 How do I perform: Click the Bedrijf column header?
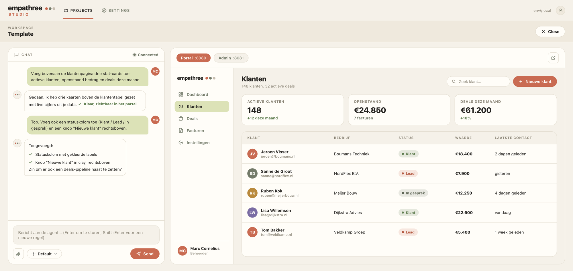[x=342, y=138]
